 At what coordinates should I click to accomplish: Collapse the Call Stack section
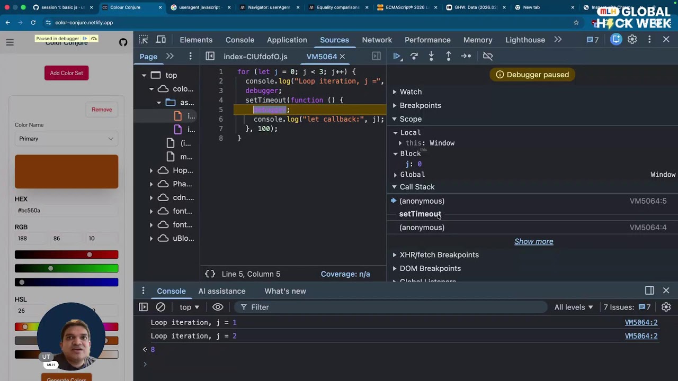click(395, 187)
